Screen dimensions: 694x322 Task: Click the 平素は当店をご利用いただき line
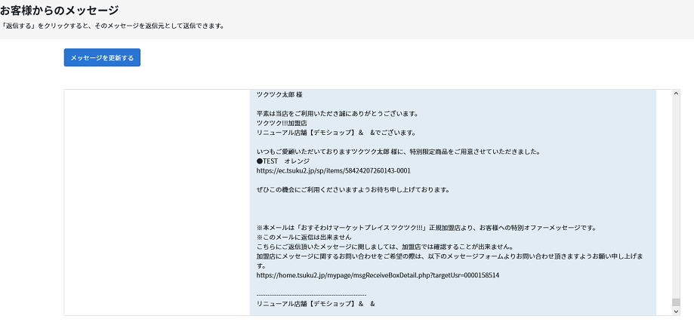338,114
